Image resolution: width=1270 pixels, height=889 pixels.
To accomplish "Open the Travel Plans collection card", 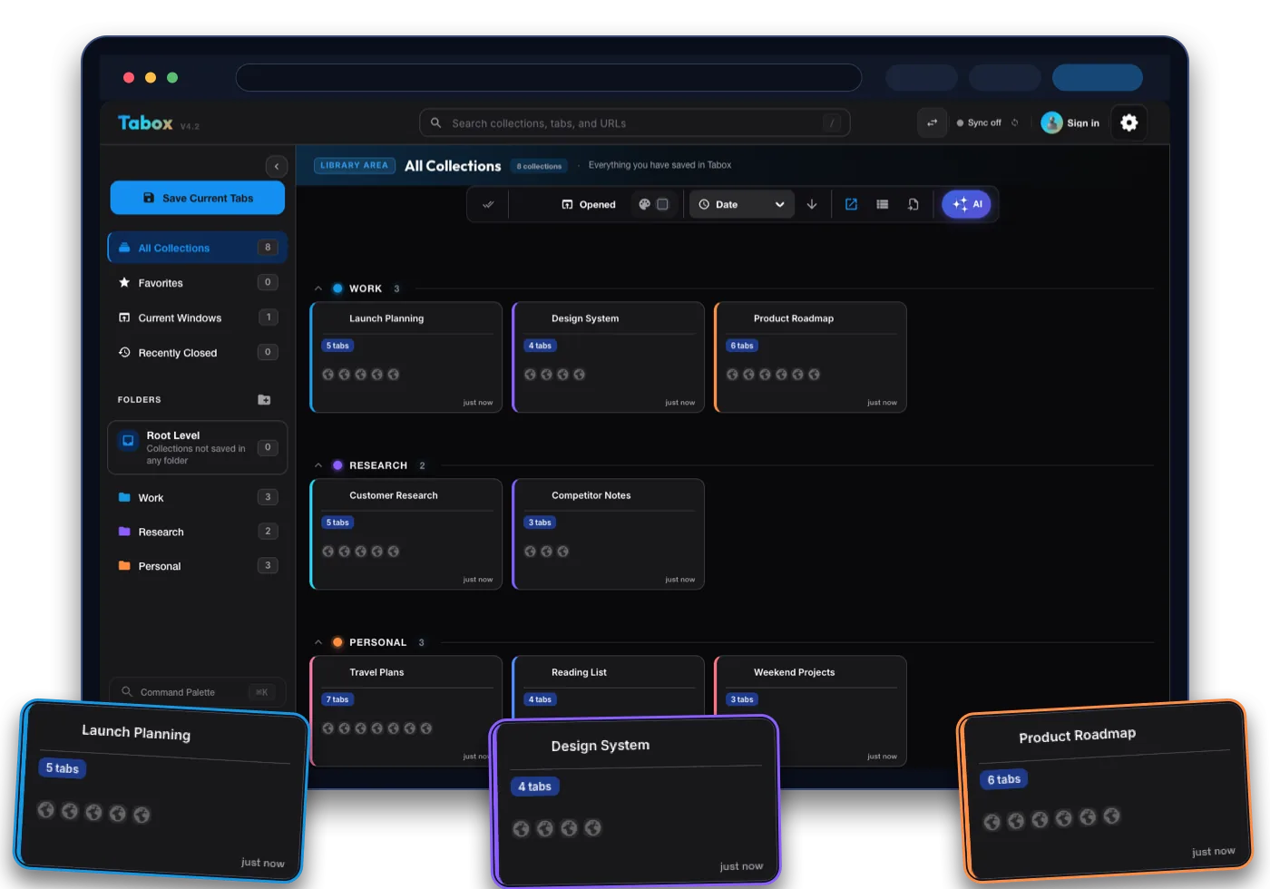I will (406, 710).
